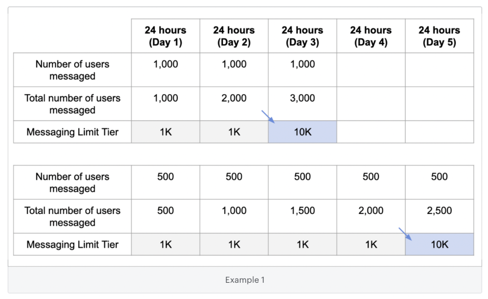Viewport: 488px width, 299px height.
Task: Select the 2,000 cell in the Day 4 column
Action: pyautogui.click(x=371, y=211)
